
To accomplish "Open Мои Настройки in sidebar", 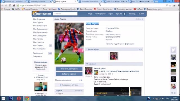I will coord(39,49).
